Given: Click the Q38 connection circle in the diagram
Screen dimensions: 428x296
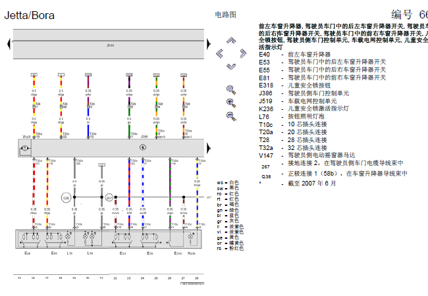Looking at the screenshot, I should 67,198.
